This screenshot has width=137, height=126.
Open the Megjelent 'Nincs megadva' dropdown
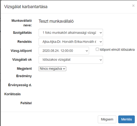52,69
